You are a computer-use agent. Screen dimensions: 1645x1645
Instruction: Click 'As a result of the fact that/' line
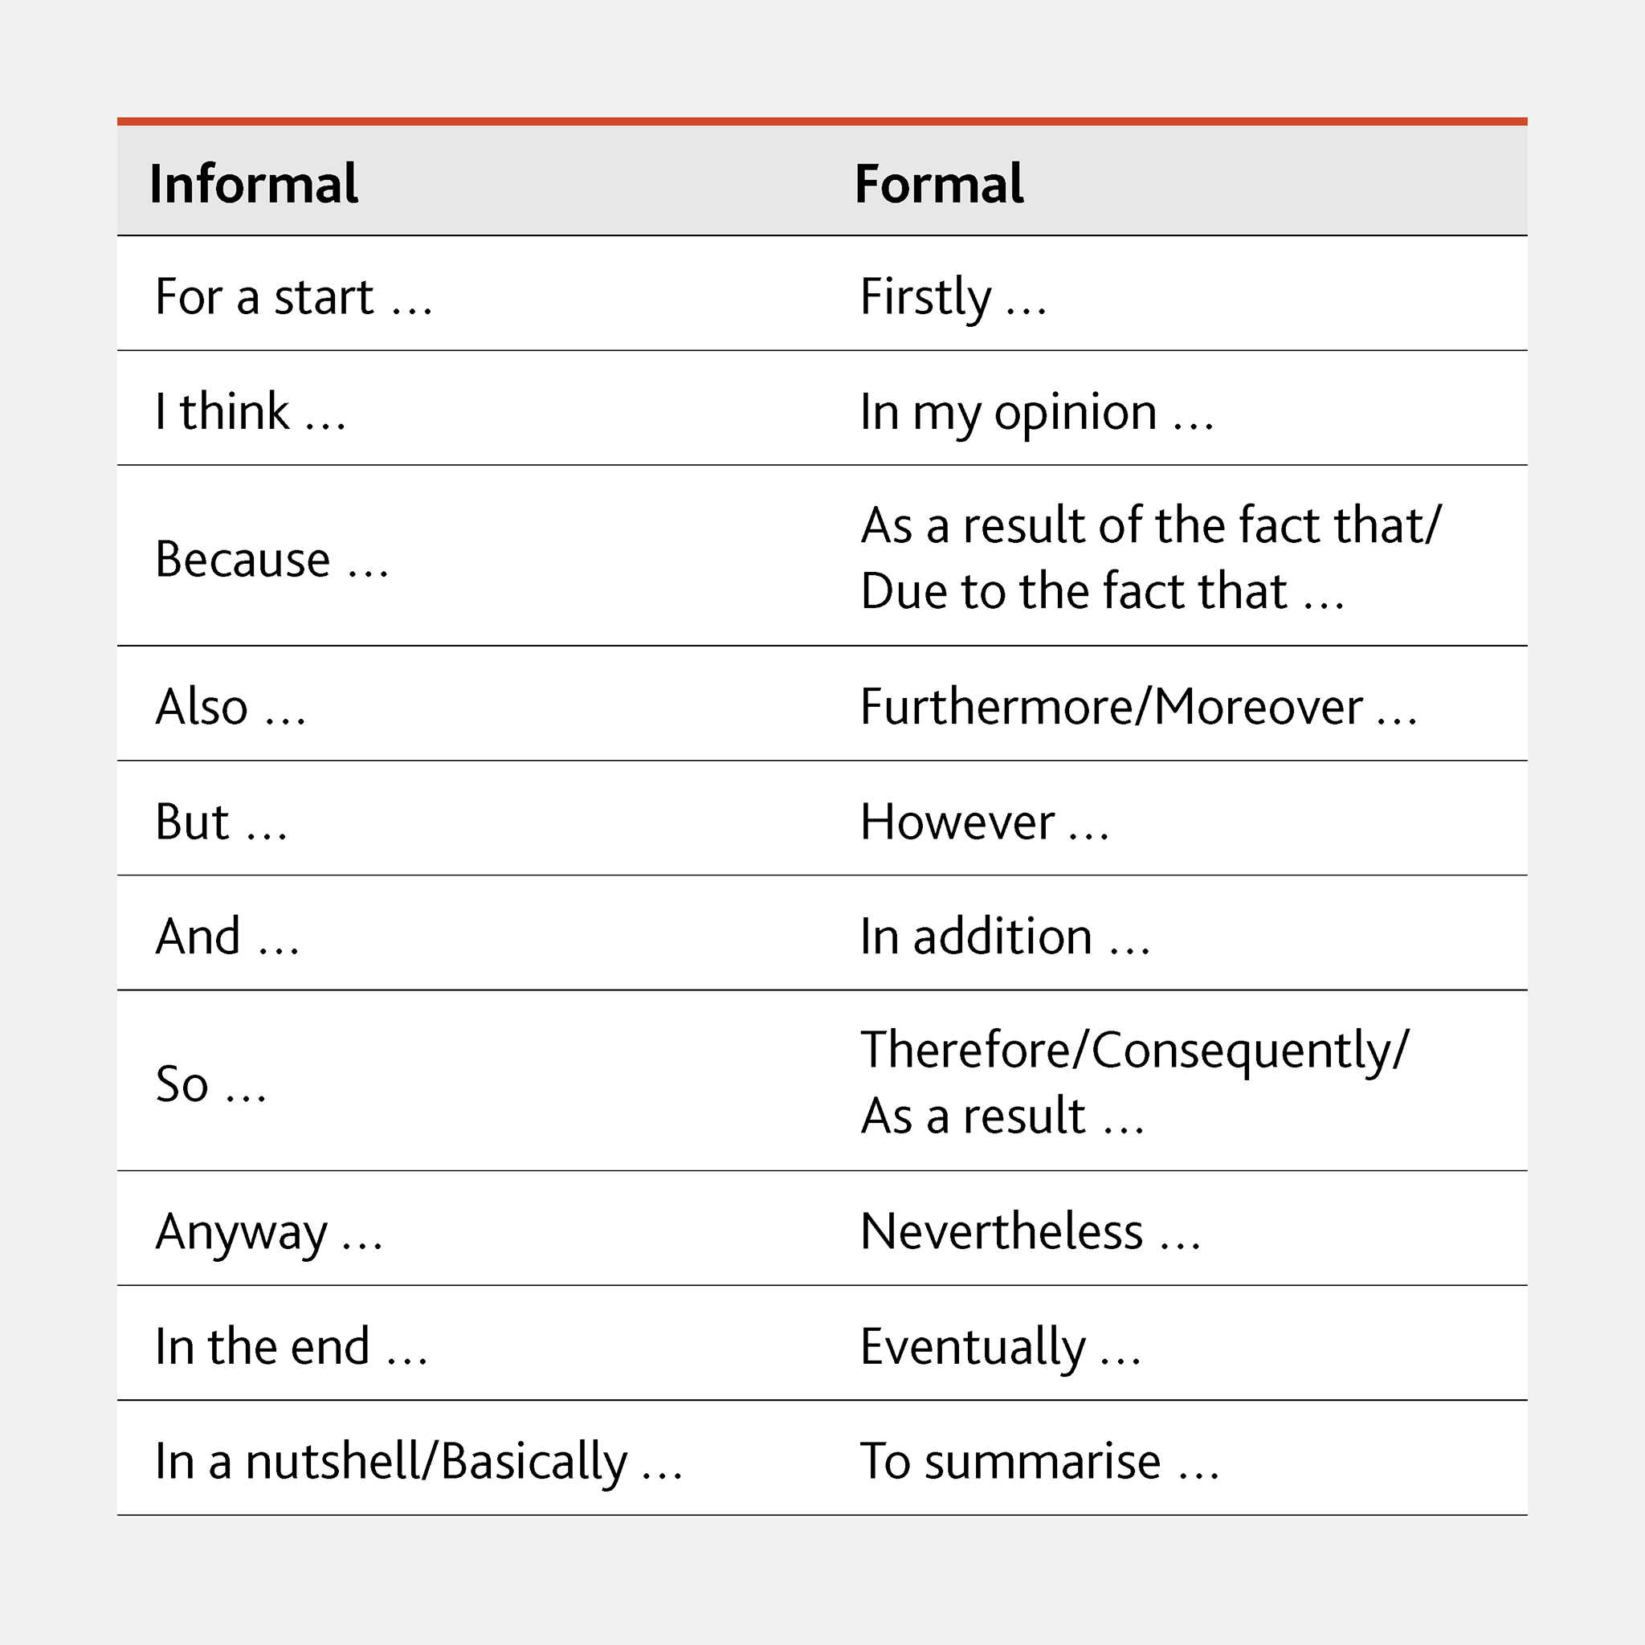click(1151, 525)
